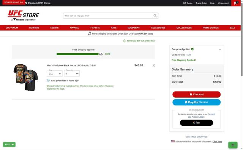Open the T-SHIRTS menu

[x=95, y=28]
